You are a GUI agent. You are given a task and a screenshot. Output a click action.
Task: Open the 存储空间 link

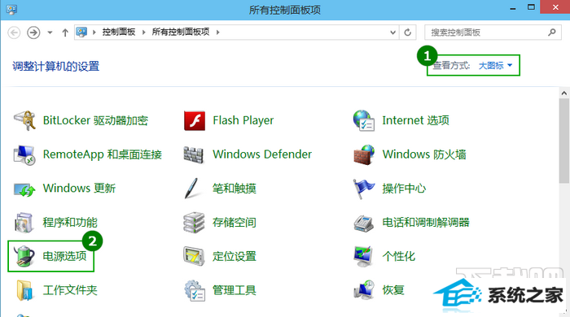(235, 223)
